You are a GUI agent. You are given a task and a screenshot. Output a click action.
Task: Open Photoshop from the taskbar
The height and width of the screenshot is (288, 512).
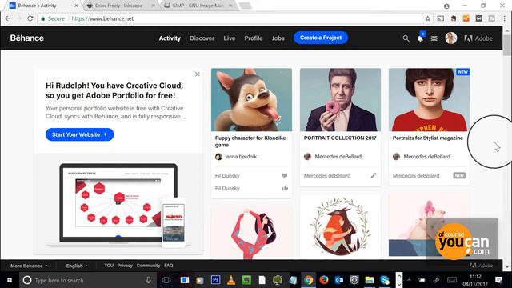(215, 280)
